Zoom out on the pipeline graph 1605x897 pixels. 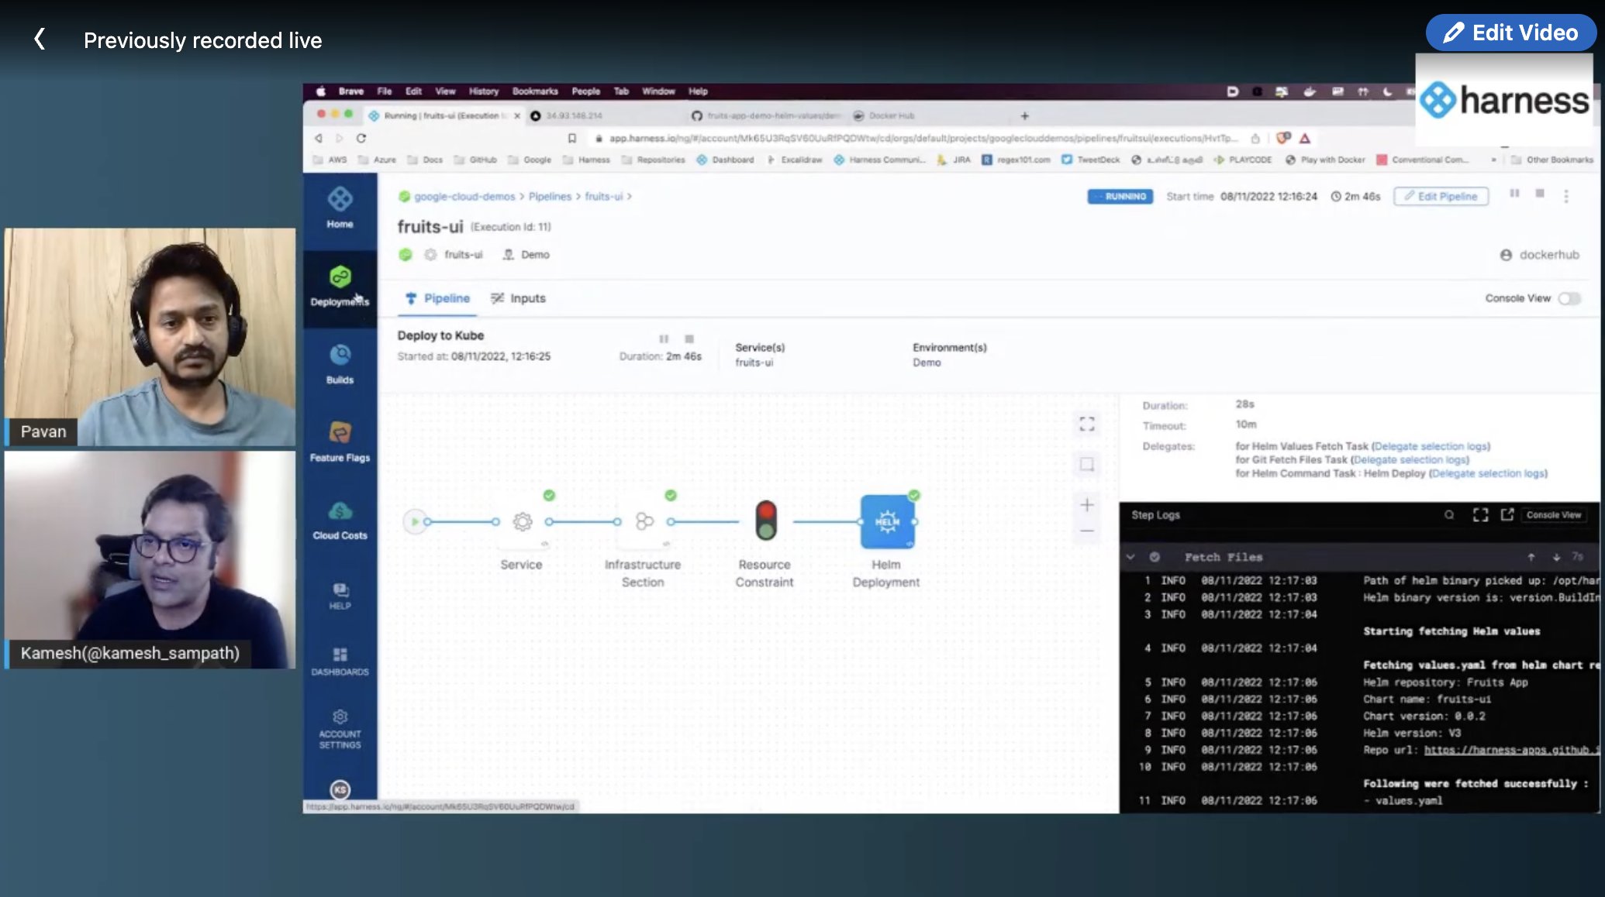click(x=1087, y=531)
